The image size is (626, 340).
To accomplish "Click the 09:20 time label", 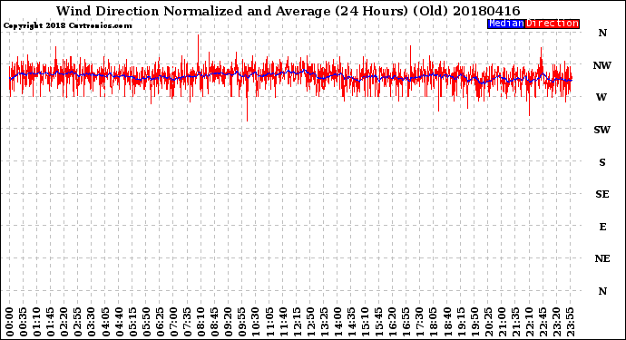I will 229,322.
